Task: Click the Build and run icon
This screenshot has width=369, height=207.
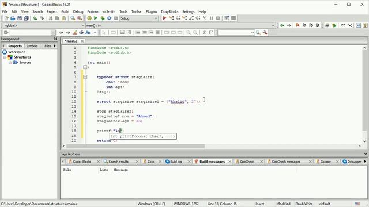Action: pyautogui.click(x=103, y=18)
